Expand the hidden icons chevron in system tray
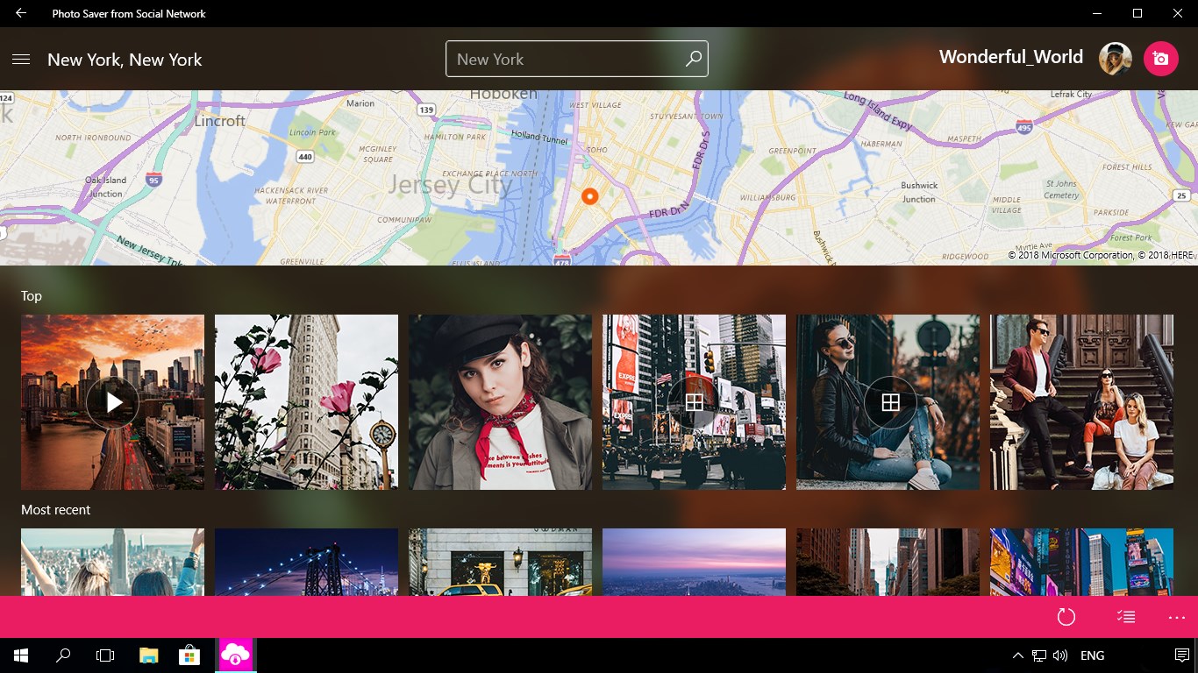This screenshot has height=673, width=1198. point(1017,655)
